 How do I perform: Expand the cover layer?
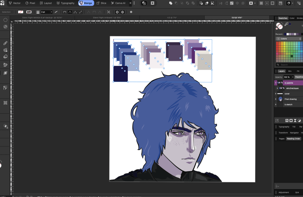276,94
